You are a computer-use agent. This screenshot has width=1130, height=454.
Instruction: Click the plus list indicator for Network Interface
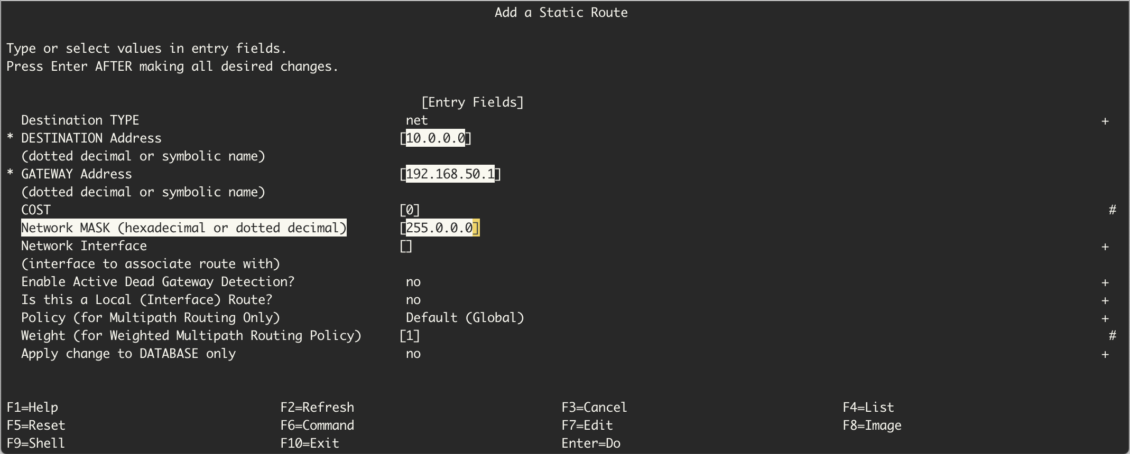pos(1105,247)
